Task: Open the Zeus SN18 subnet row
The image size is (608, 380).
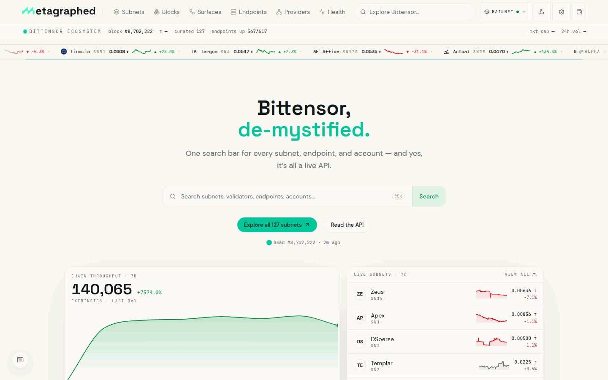Action: point(445,294)
